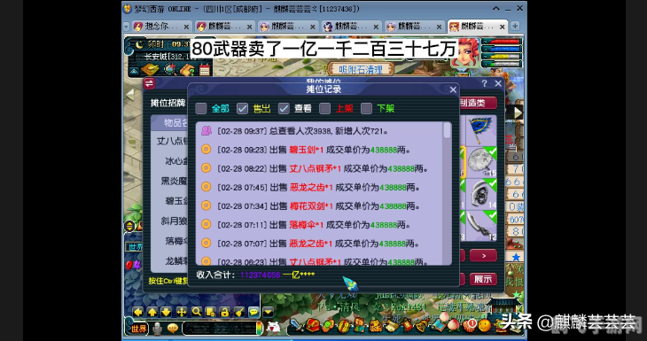Click the 展示 button in stall window
This screenshot has width=647, height=341.
tap(483, 279)
